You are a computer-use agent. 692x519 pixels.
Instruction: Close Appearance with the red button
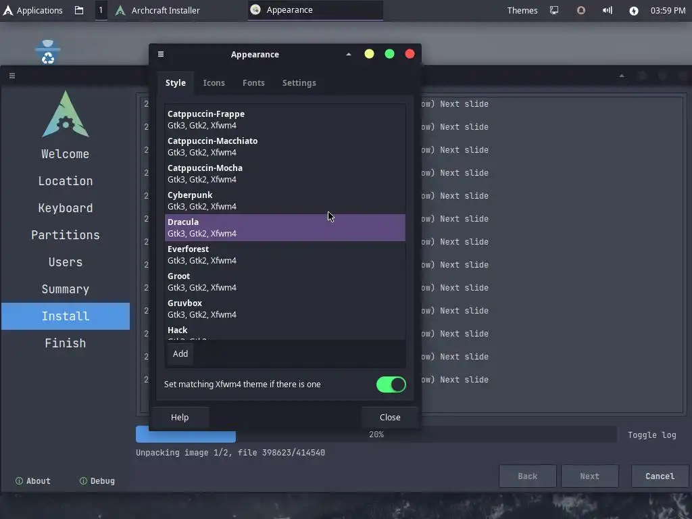pyautogui.click(x=410, y=54)
